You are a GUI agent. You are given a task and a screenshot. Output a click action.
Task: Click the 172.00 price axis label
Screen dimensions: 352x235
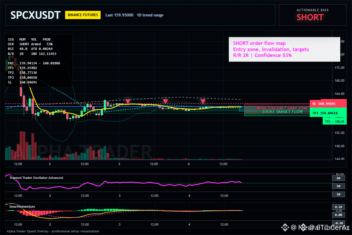pos(340,68)
